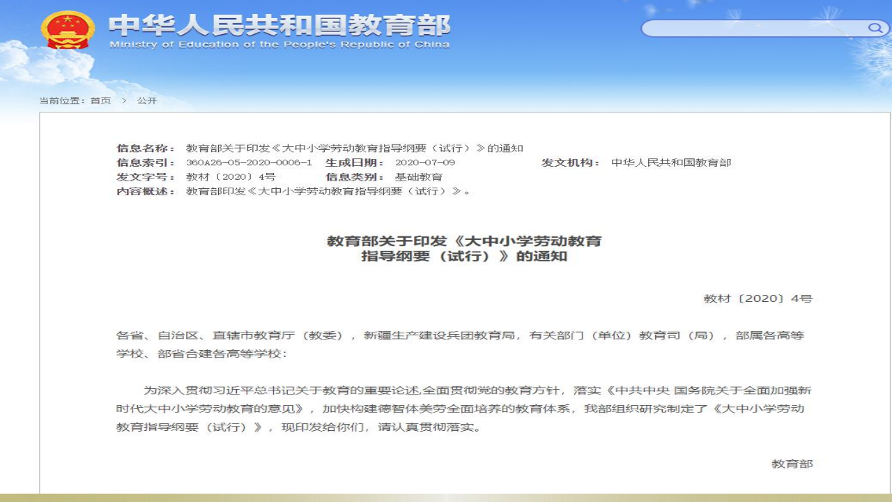The width and height of the screenshot is (892, 502).
Task: Click the line beginning 时代大中小学劳动教育的意见
Action: coord(460,409)
